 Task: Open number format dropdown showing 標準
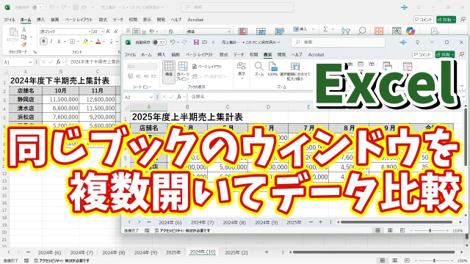click(228, 32)
